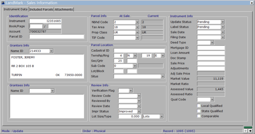Click the previous record arrow button
The image size is (255, 134).
(246, 131)
